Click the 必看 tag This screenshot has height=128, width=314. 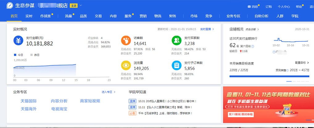(x=132, y=113)
